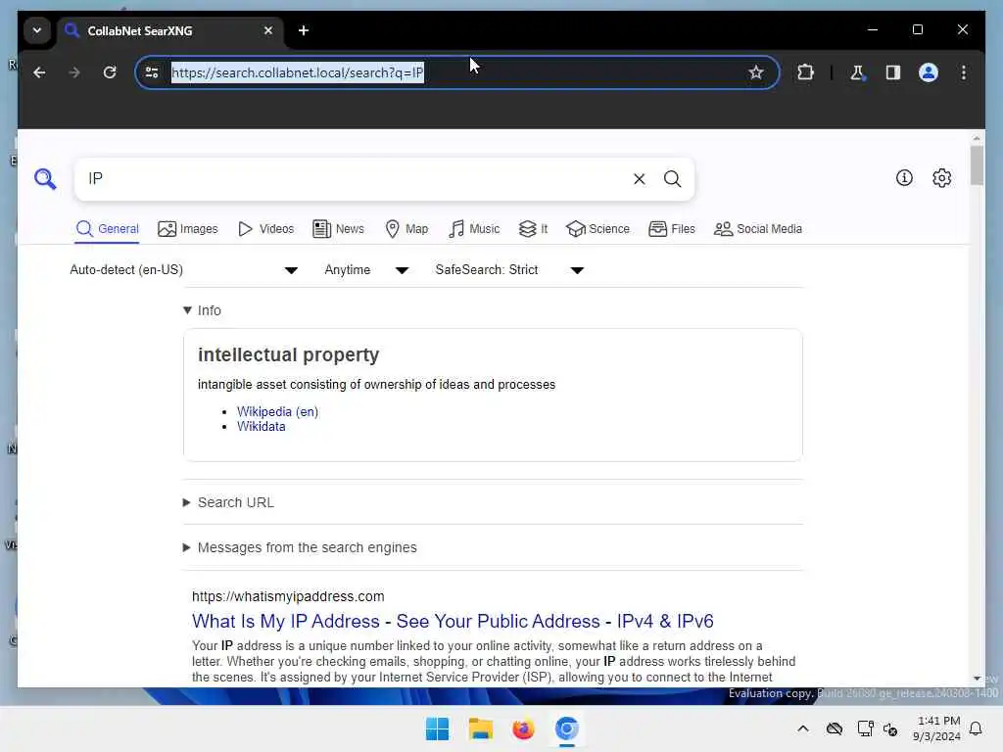Select the General category tab

[107, 229]
